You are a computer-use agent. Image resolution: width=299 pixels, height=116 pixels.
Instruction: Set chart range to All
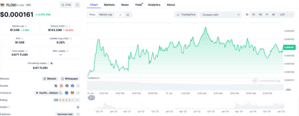tap(273, 15)
